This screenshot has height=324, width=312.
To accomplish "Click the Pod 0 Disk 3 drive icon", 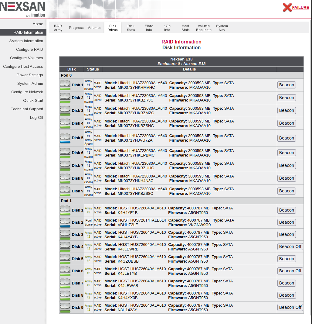I will (x=65, y=111).
